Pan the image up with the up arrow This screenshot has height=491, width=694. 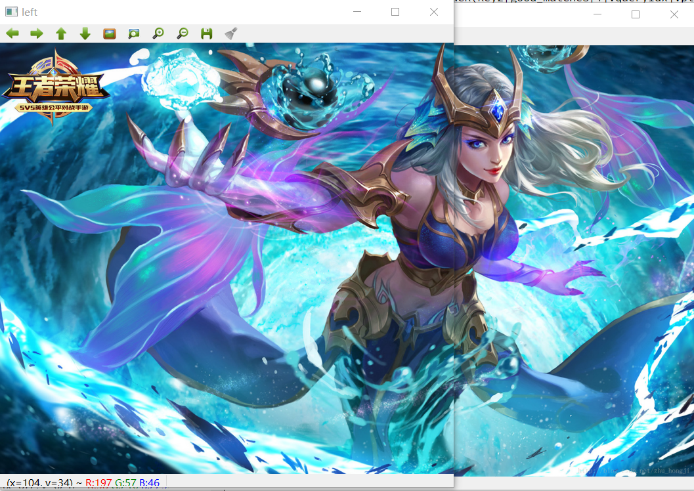(x=61, y=33)
